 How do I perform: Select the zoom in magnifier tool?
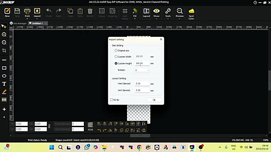point(4,35)
